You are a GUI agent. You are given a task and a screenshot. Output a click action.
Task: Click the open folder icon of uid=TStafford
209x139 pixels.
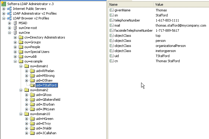tap(32, 85)
